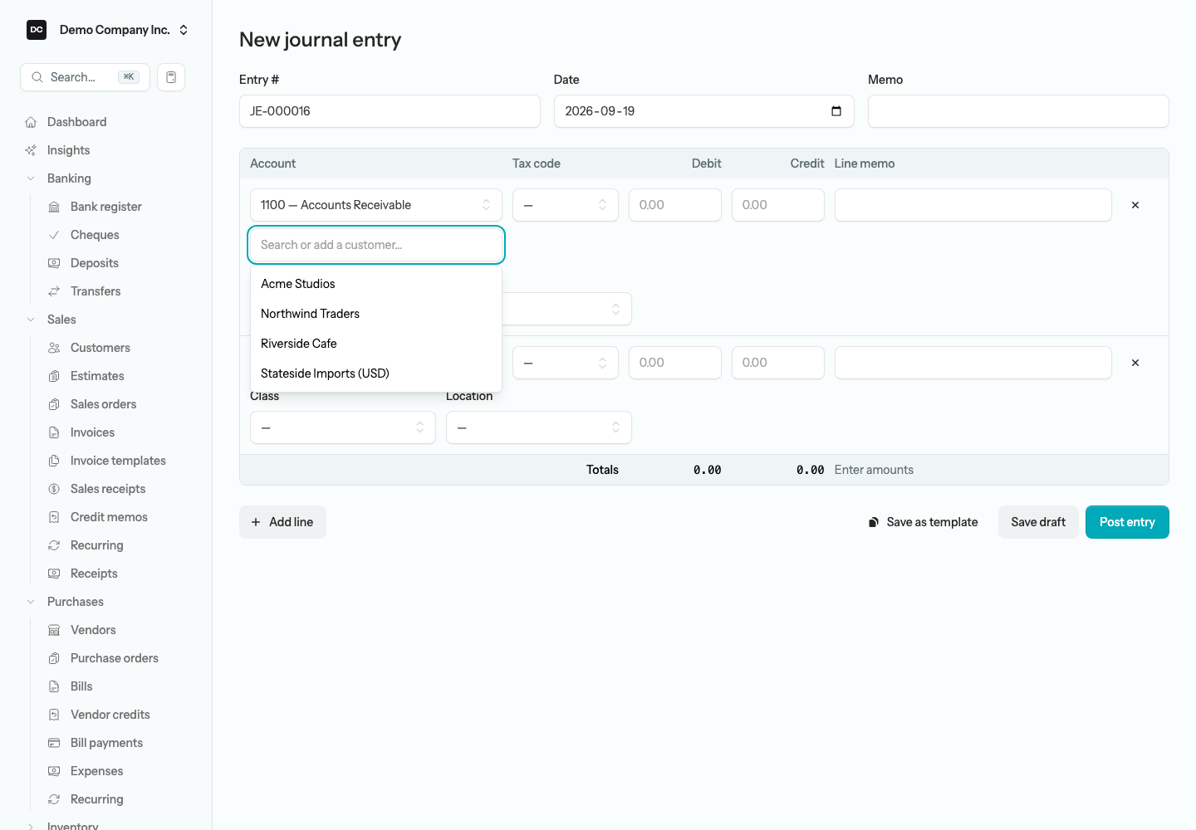Open the calculator icon next to search
1196x830 pixels.
pyautogui.click(x=171, y=77)
